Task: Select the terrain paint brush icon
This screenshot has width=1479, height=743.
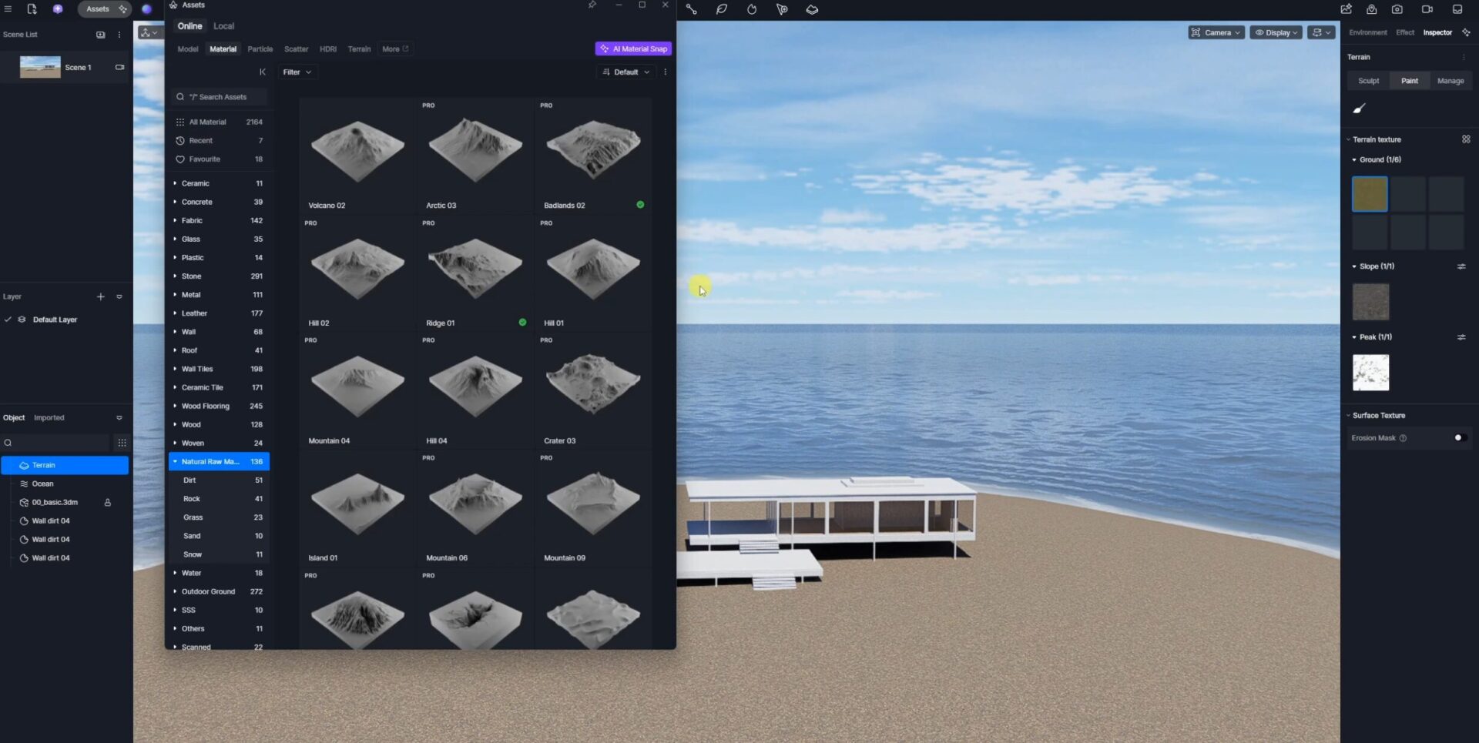Action: 1359,109
